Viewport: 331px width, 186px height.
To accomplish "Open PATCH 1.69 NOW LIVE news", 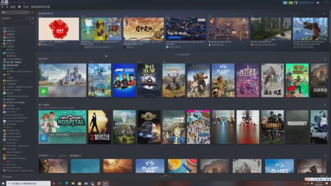I will (x=271, y=29).
